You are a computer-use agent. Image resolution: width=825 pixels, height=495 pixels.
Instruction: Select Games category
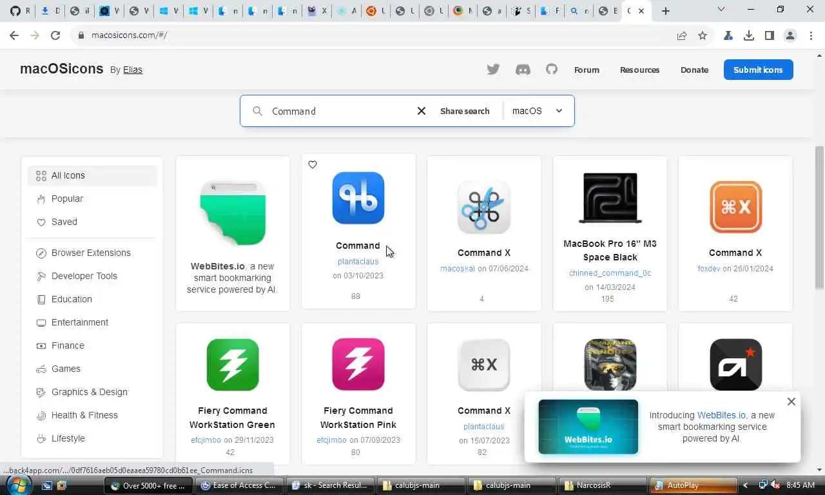coord(92,369)
